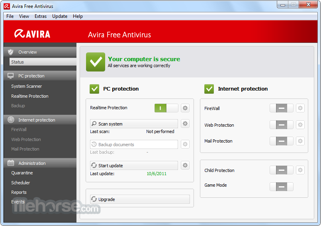The height and width of the screenshot is (226, 321).
Task: Toggle the Child Protection switch
Action: [x=282, y=170]
